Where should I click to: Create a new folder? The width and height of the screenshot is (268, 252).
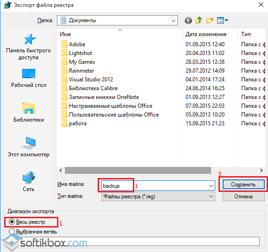point(210,20)
